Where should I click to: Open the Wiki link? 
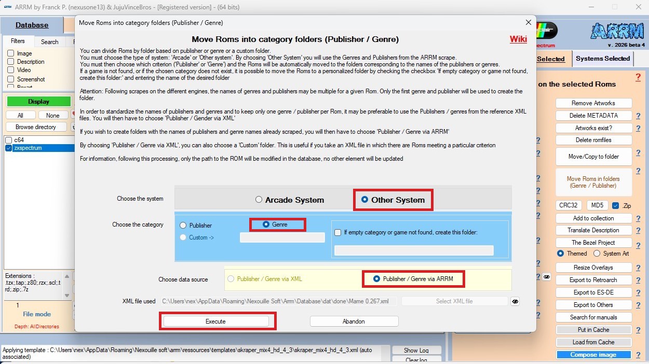coord(518,39)
